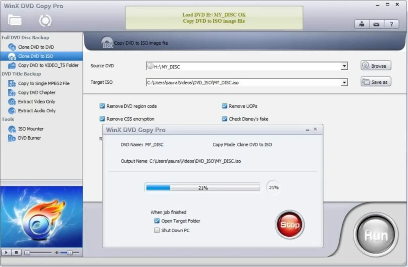
Task: Click the preview seek slider
Action: (38, 252)
